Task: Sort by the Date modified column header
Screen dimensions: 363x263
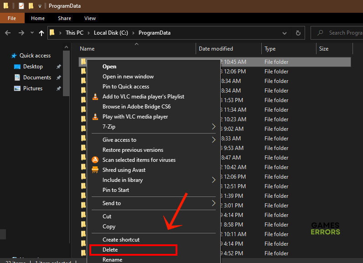Action: click(x=216, y=49)
